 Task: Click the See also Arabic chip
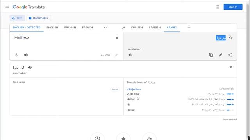(115, 89)
